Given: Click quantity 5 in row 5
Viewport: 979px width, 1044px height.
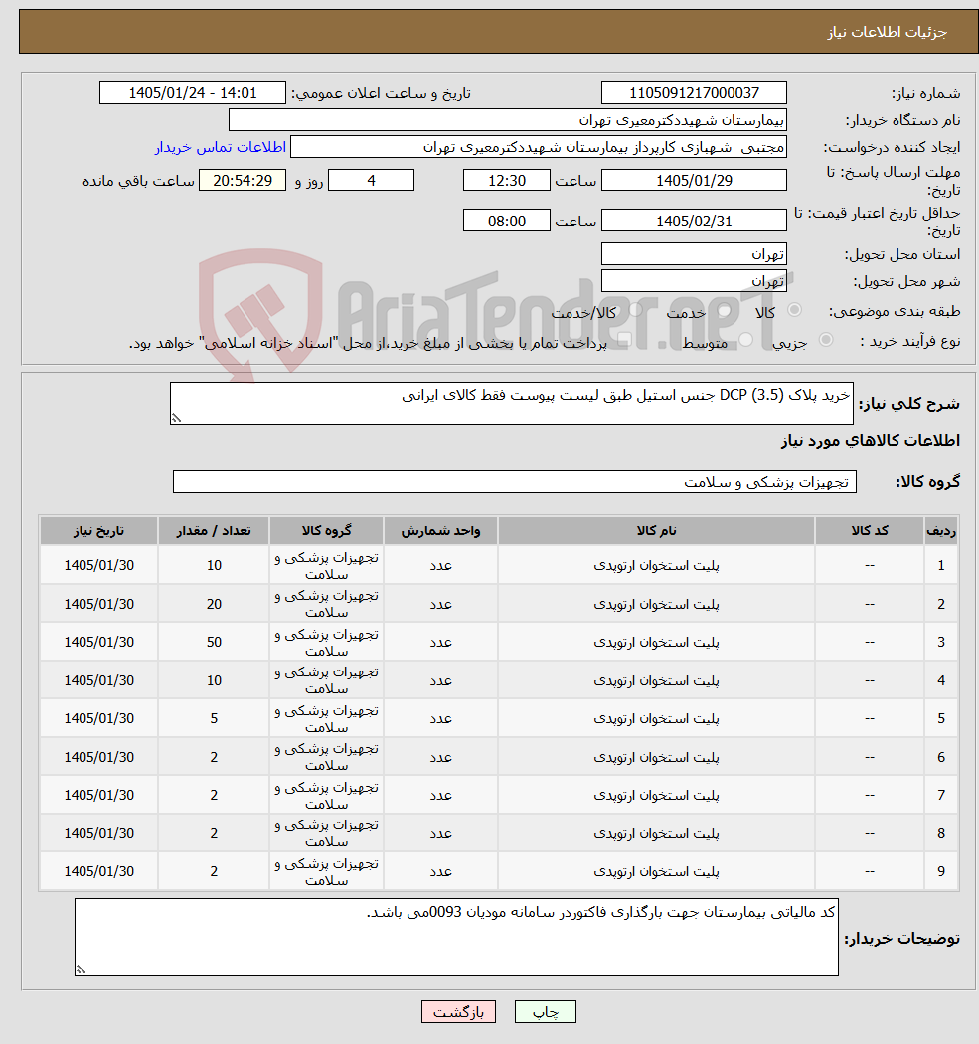Looking at the screenshot, I should [x=213, y=719].
